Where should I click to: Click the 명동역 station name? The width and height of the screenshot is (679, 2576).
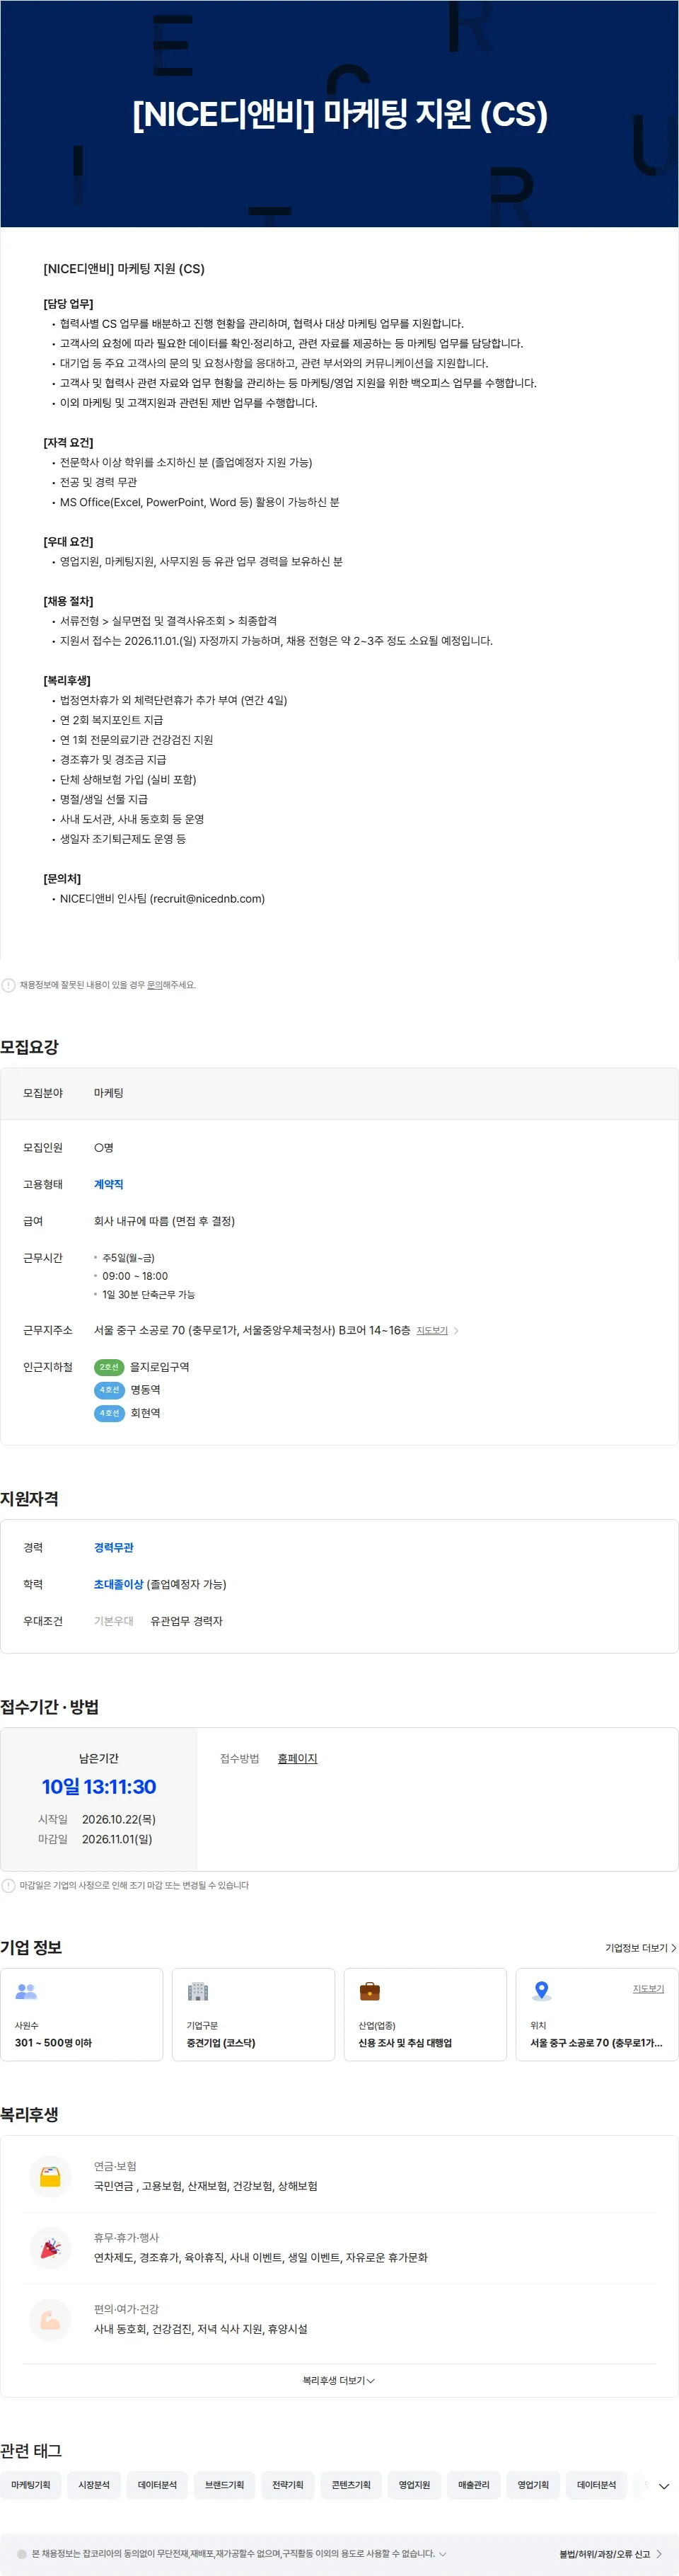pyautogui.click(x=145, y=1390)
